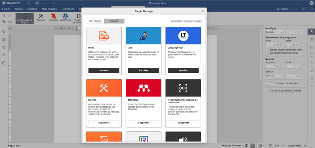Image resolution: width=315 pixels, height=148 pixels.
Task: Open the about info icon in left sidebar
Action: tap(4, 63)
